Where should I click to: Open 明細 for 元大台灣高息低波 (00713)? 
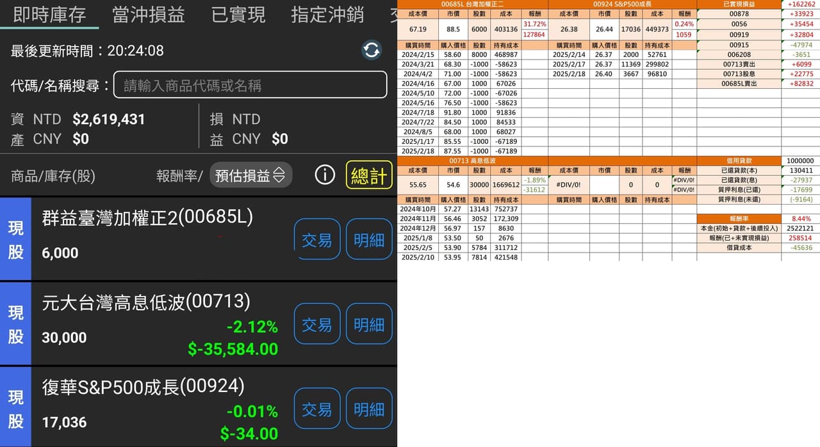click(x=369, y=324)
